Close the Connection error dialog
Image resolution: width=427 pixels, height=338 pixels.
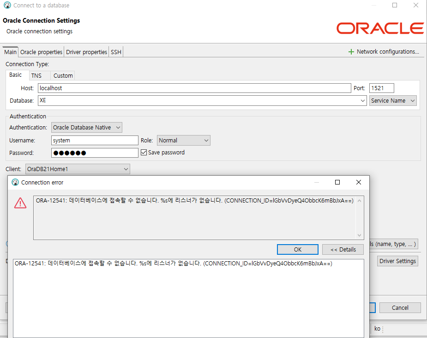point(359,182)
